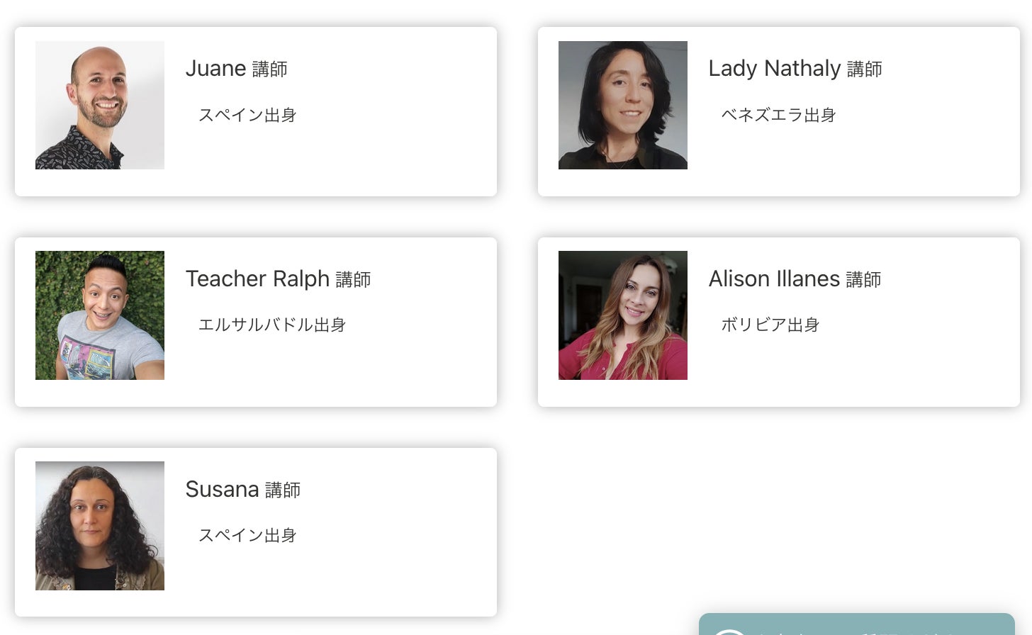Open Lady Nathaly's profile photo
This screenshot has width=1032, height=635.
[x=623, y=105]
